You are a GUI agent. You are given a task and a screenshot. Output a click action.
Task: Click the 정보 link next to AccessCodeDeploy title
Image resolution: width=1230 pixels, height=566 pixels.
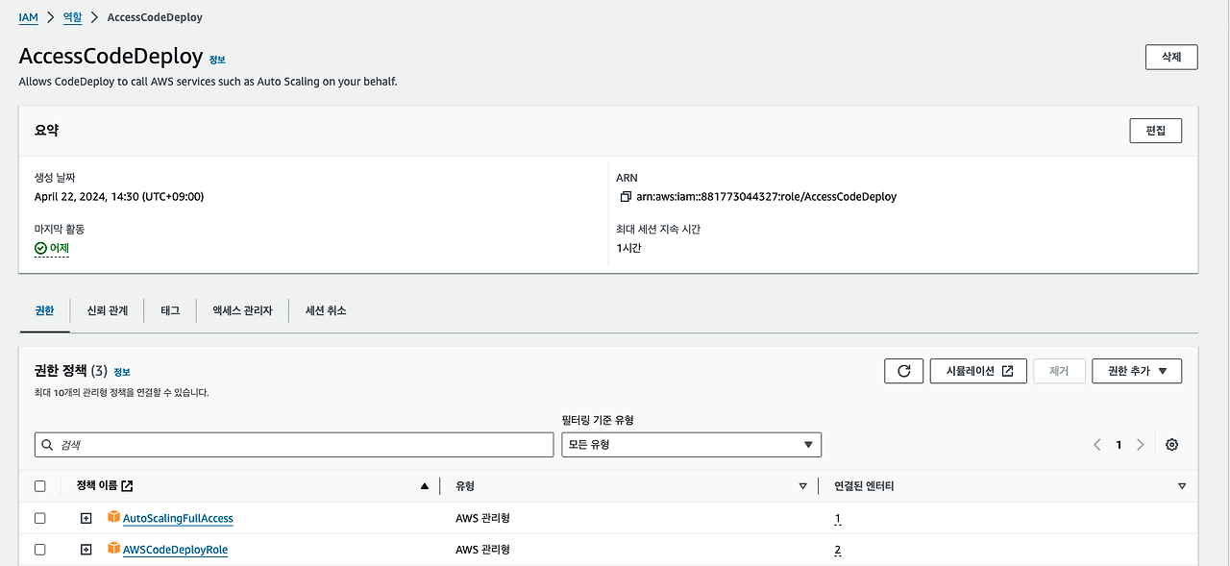[217, 60]
